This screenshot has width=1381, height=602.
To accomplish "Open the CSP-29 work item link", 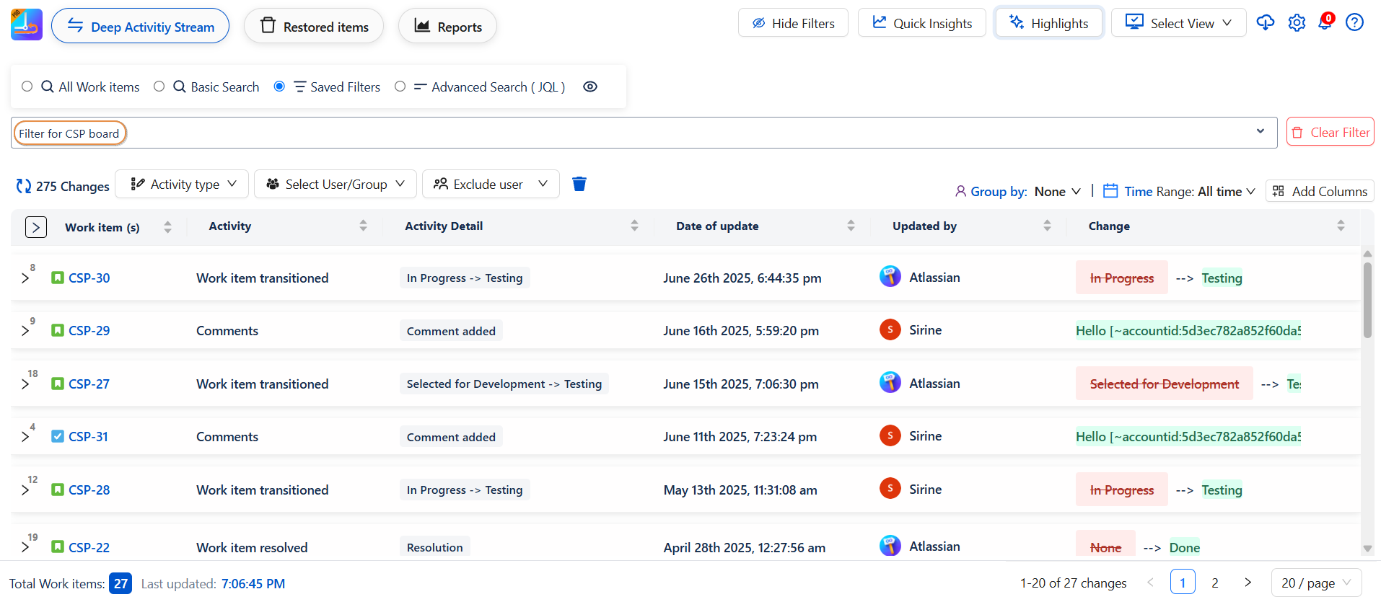I will pos(89,331).
